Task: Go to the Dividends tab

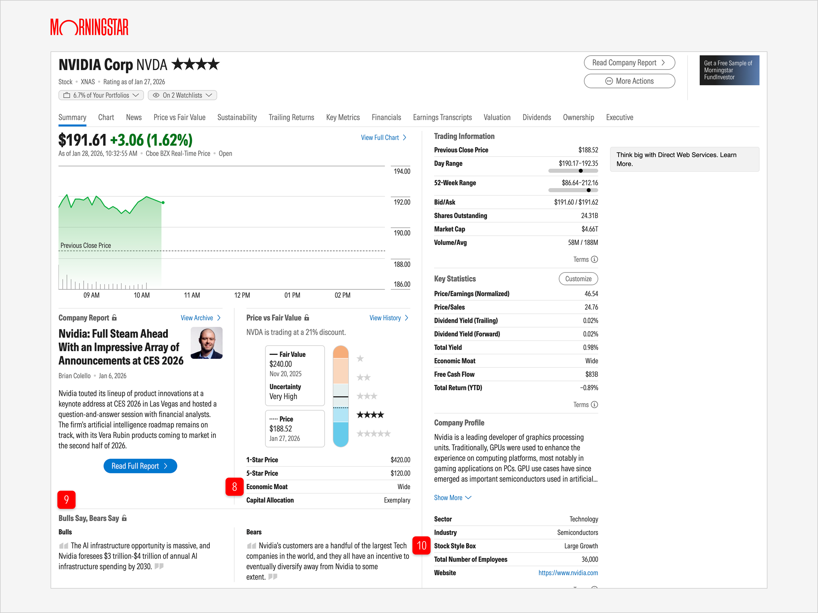Action: [x=537, y=117]
